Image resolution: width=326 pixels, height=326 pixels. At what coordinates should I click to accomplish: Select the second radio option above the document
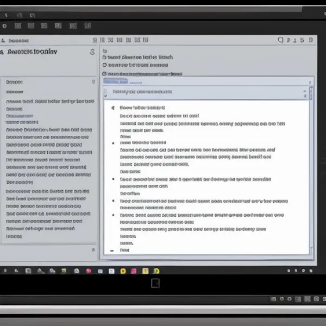pyautogui.click(x=105, y=65)
